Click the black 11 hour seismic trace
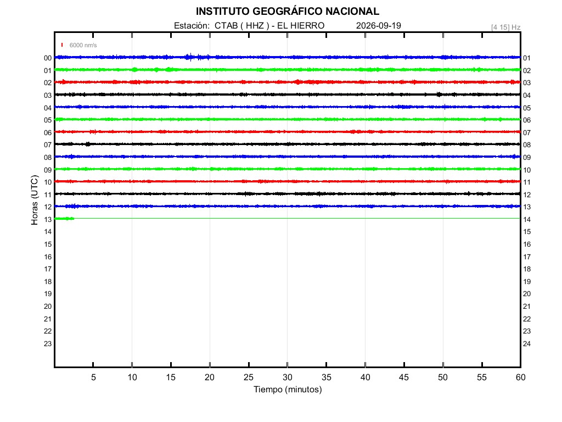Image resolution: width=562 pixels, height=422 pixels. (288, 194)
